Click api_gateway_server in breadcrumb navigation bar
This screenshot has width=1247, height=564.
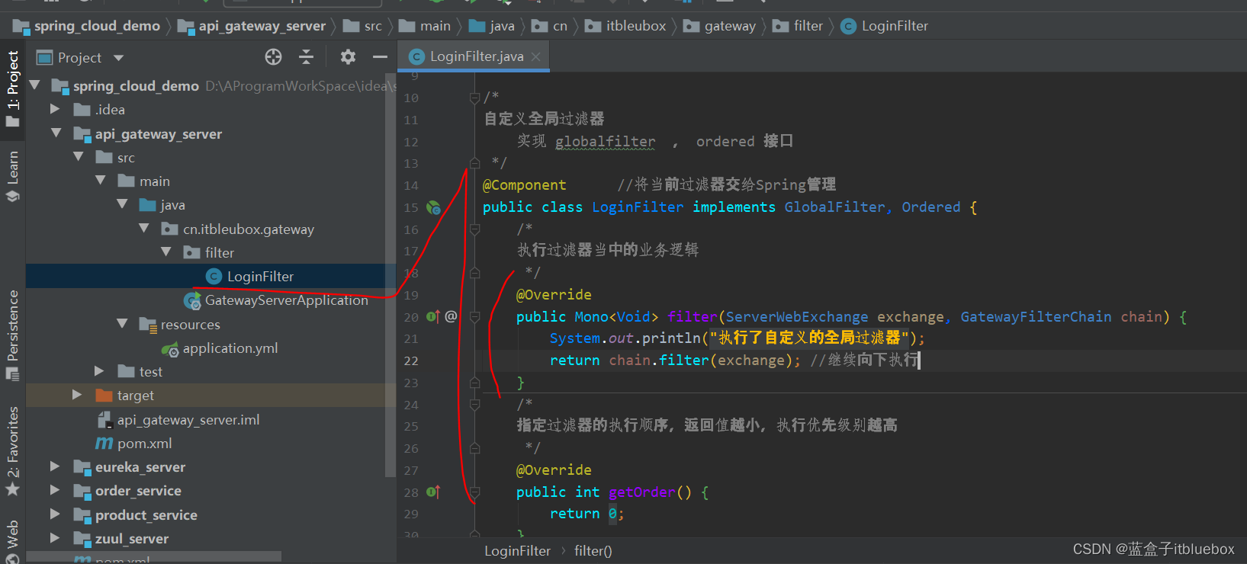click(x=262, y=26)
